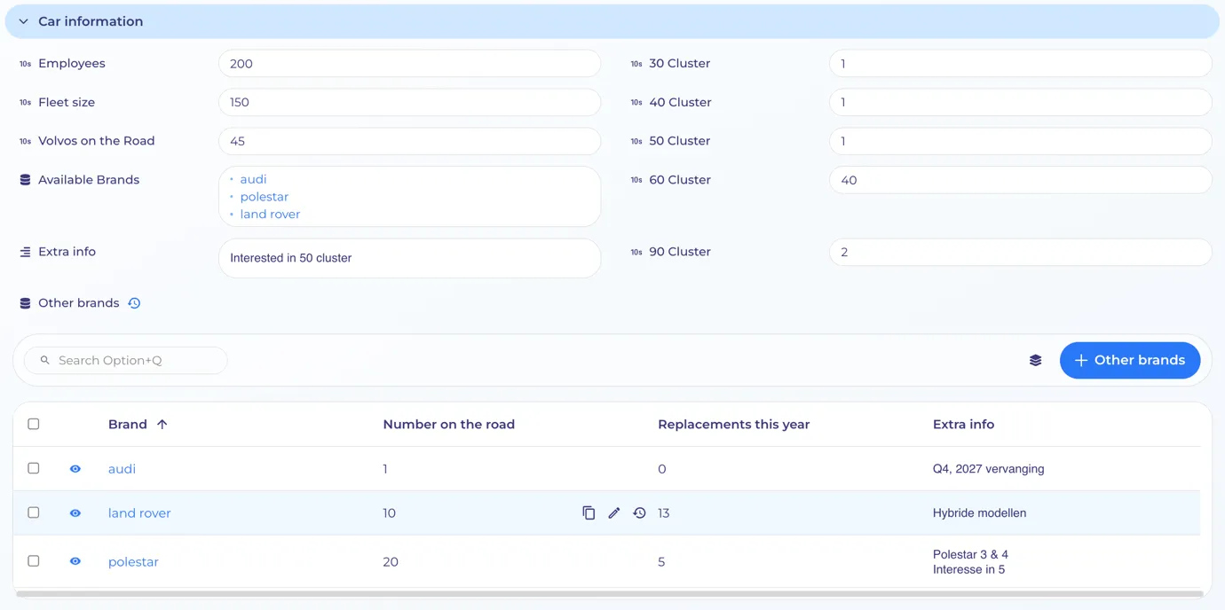Click the 90 Cluster field showing 2
The image size is (1225, 610).
tap(1020, 252)
